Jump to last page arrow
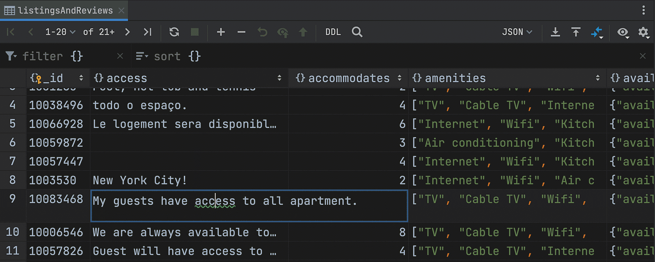 (x=148, y=32)
